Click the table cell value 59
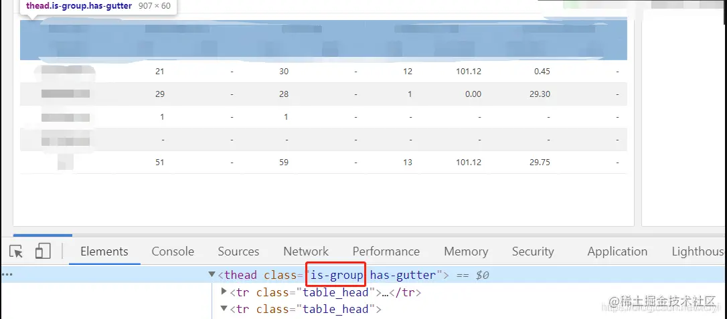Screen dimensions: 727x319 coord(284,163)
